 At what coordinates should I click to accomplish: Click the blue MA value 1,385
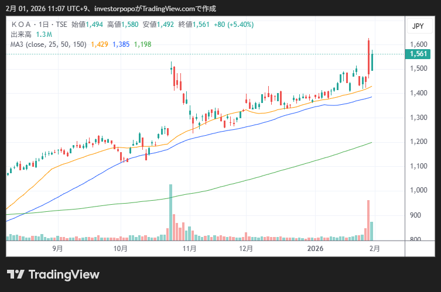(121, 44)
